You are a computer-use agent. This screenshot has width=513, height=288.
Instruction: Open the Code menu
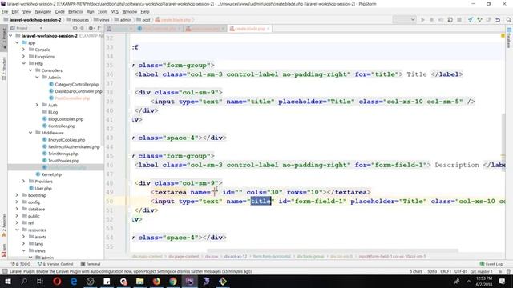click(60, 12)
